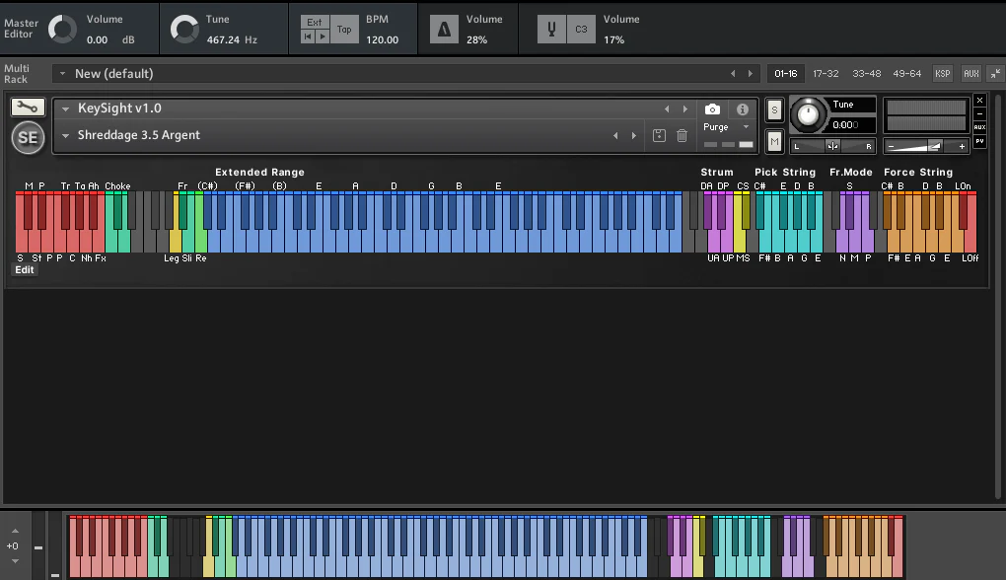Click the BPM value 120.00
Image resolution: width=1006 pixels, height=580 pixels.
(383, 39)
